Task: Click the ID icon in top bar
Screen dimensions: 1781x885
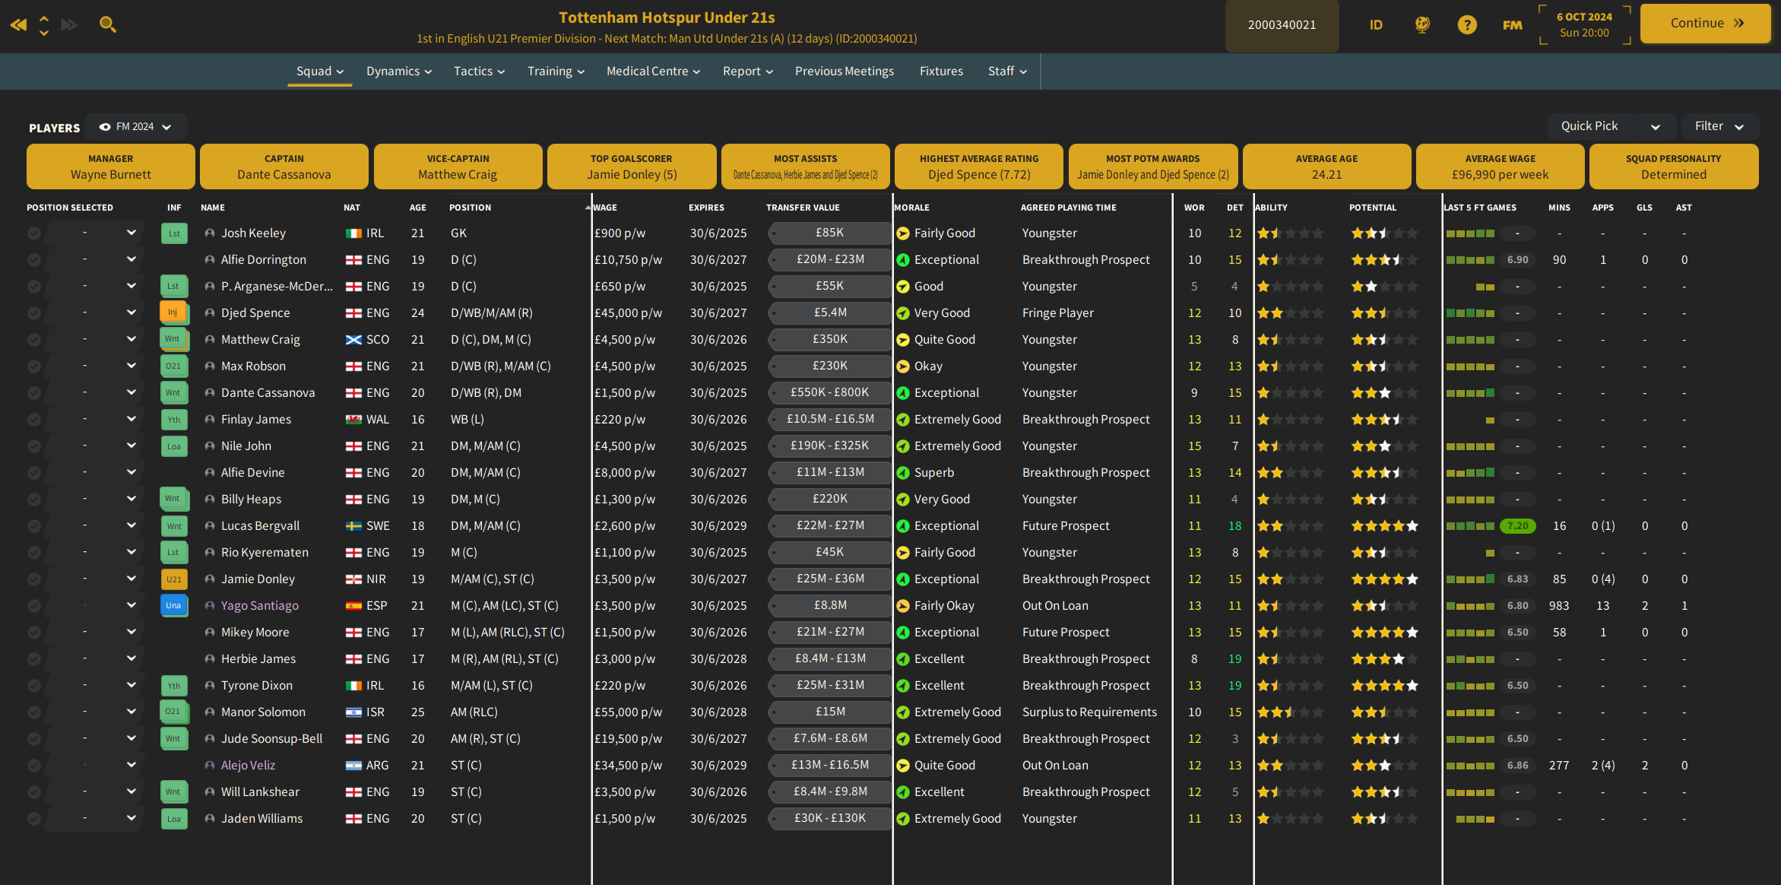Action: click(1376, 25)
